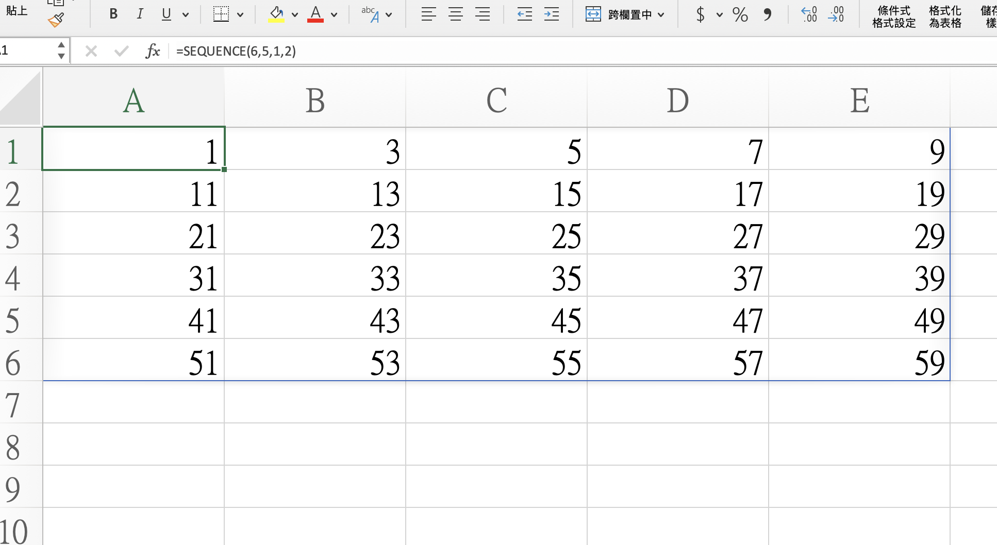
Task: Select cell containing value 45
Action: tap(496, 318)
